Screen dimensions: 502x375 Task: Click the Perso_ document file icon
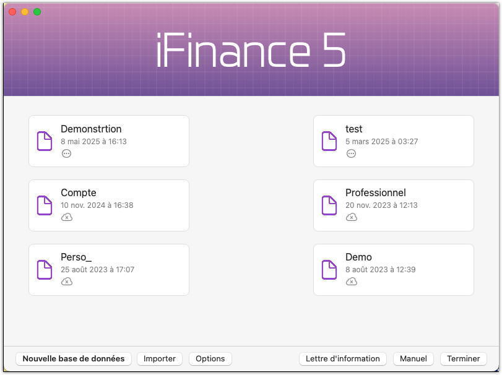click(45, 269)
